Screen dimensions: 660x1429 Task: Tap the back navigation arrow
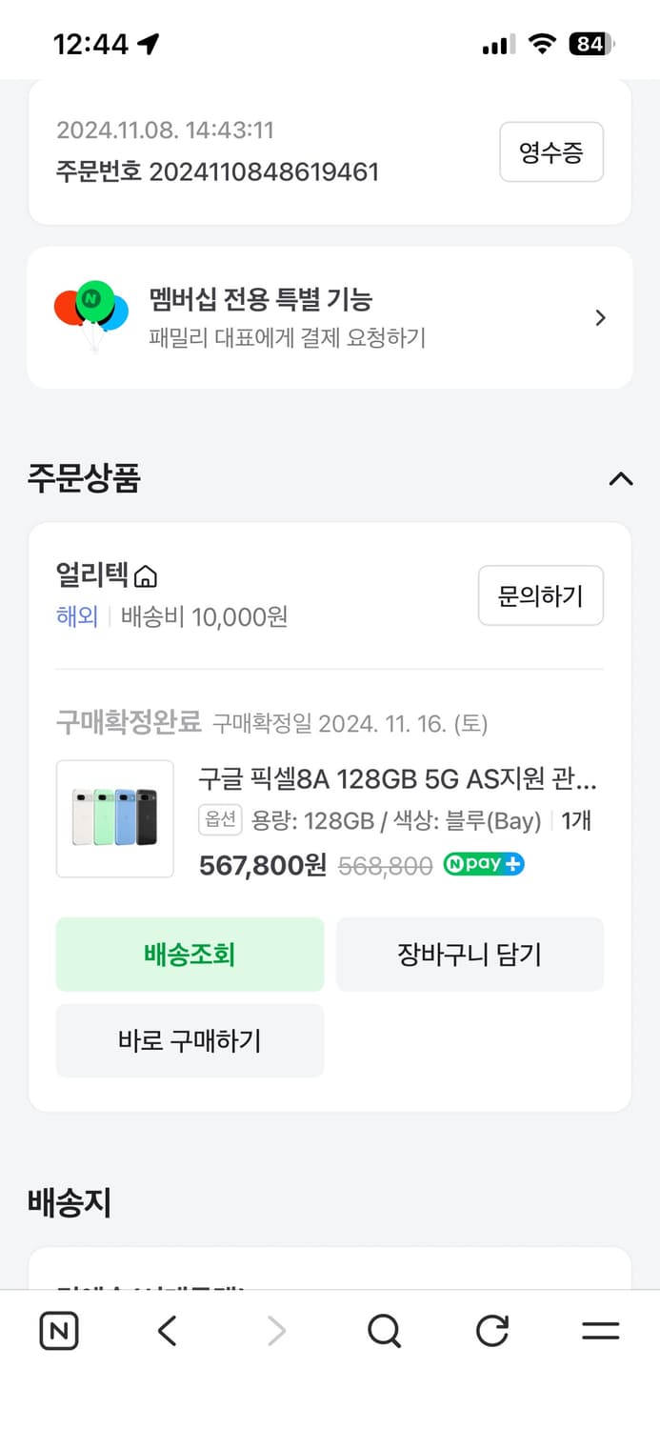coord(167,1331)
